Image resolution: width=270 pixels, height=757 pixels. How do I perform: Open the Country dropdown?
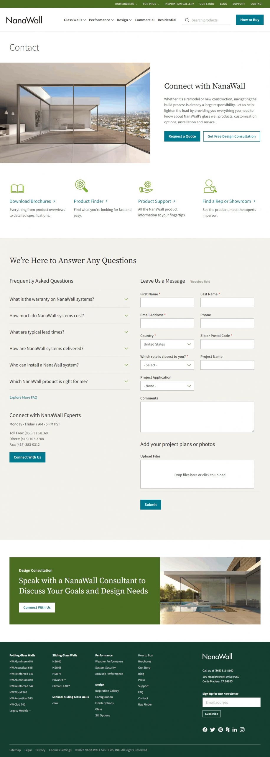click(167, 344)
